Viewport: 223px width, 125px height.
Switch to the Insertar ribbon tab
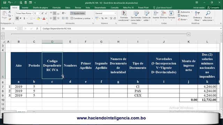click(x=25, y=8)
